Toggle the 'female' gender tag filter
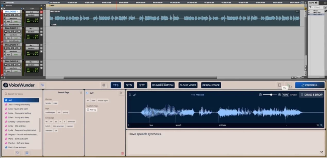The height and width of the screenshot is (158, 327). [x=48, y=103]
